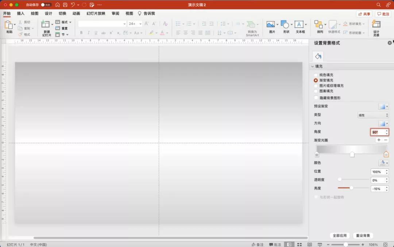Collapse the 填充 section
The width and height of the screenshot is (394, 247).
pos(312,66)
